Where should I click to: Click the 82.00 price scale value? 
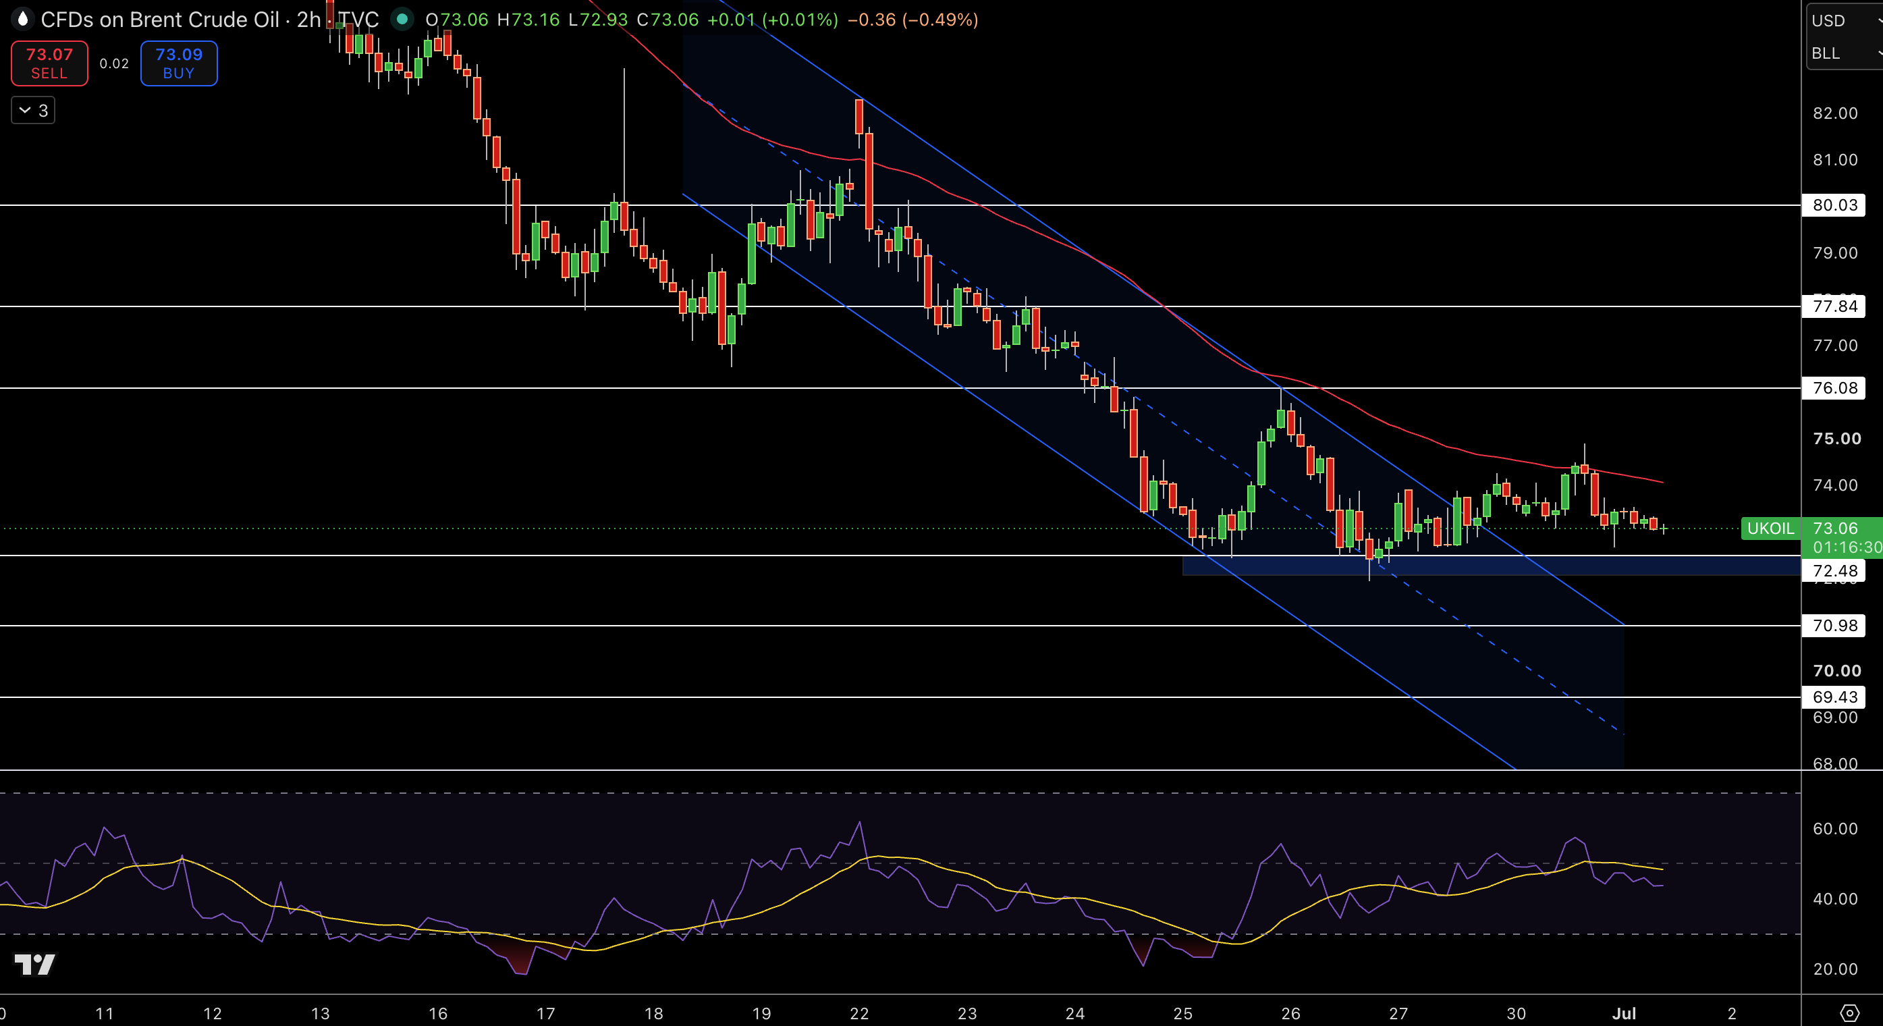(1835, 113)
